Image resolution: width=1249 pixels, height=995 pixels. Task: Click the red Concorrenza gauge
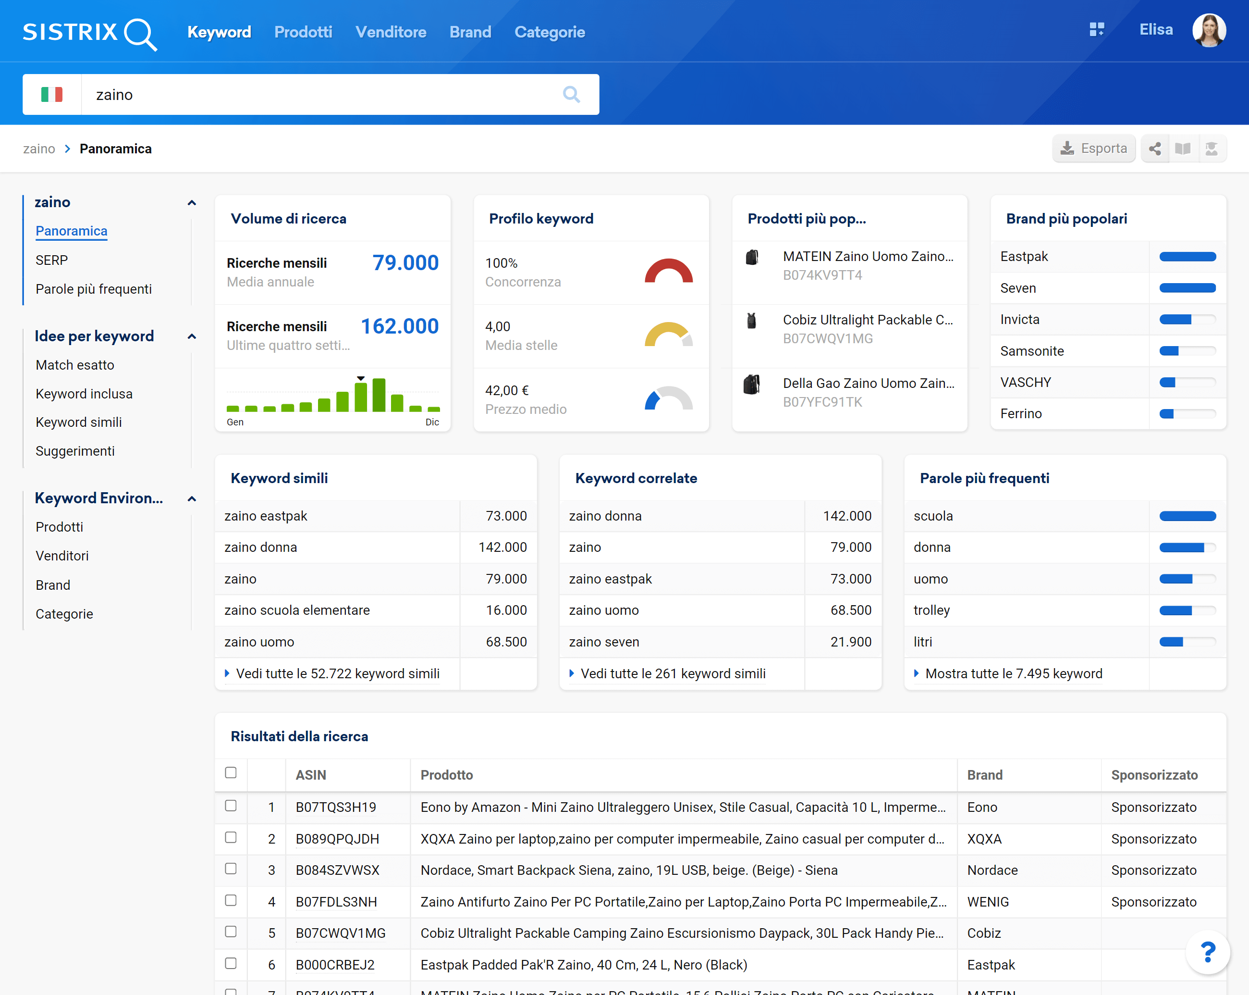click(669, 271)
